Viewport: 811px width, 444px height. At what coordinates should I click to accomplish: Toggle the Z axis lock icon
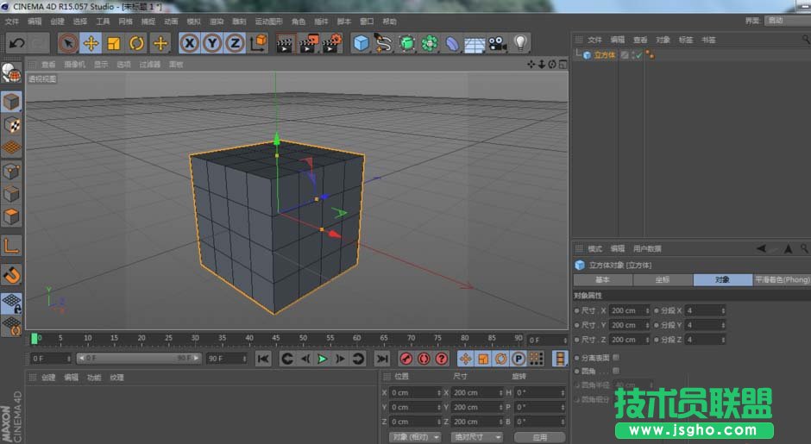click(x=235, y=43)
